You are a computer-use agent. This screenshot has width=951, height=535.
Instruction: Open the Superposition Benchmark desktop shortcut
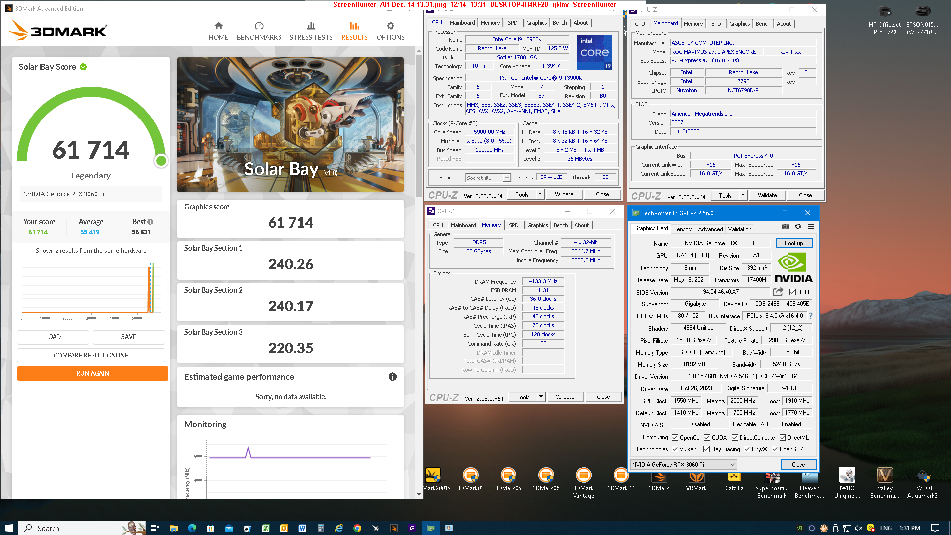(772, 483)
